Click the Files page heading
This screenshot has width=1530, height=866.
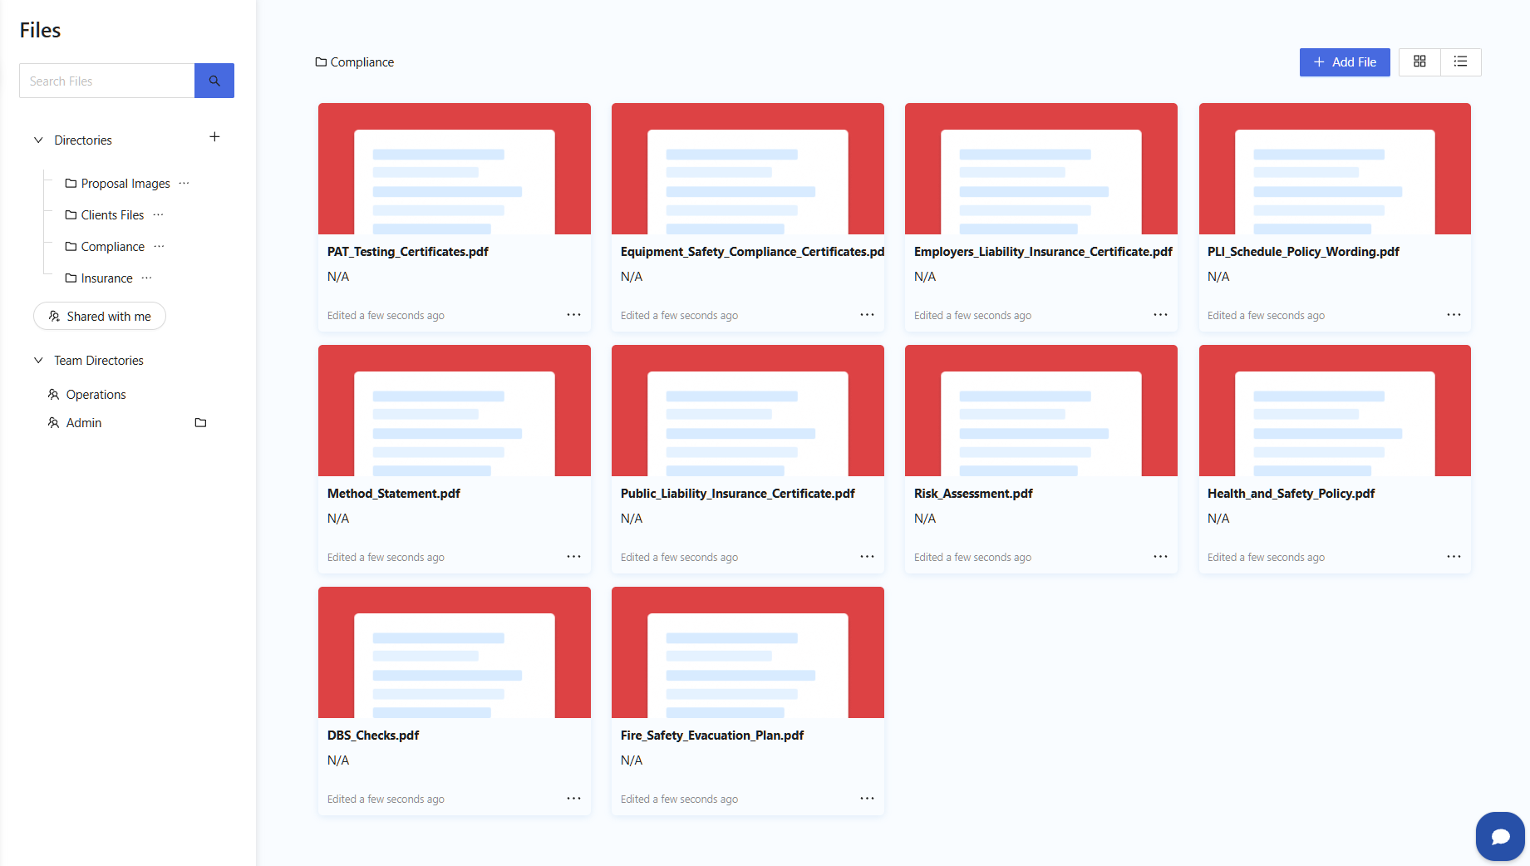40,30
